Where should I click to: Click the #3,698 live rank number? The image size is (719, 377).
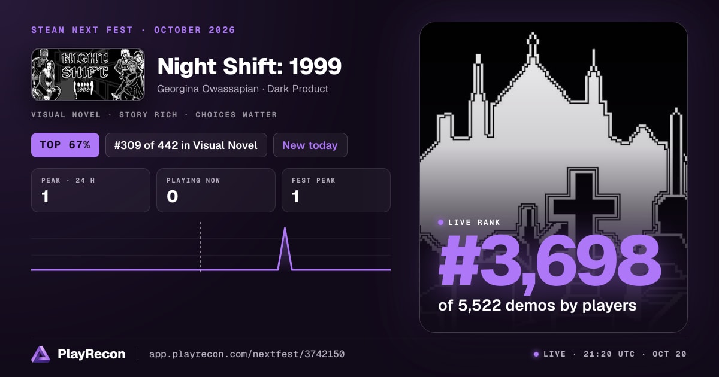tap(549, 261)
